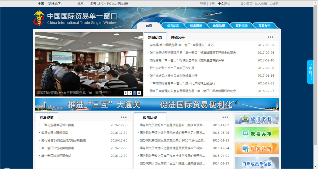Click the carousel caption 国家口岸管理办公室召开
Image resolution: width=318 pixels, height=169 pixels.
tap(70, 93)
